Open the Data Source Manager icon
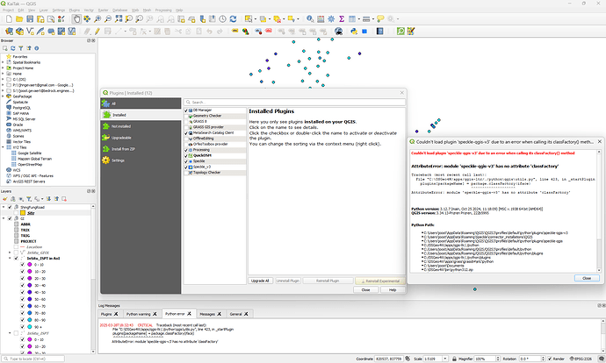The width and height of the screenshot is (606, 363). (9, 32)
